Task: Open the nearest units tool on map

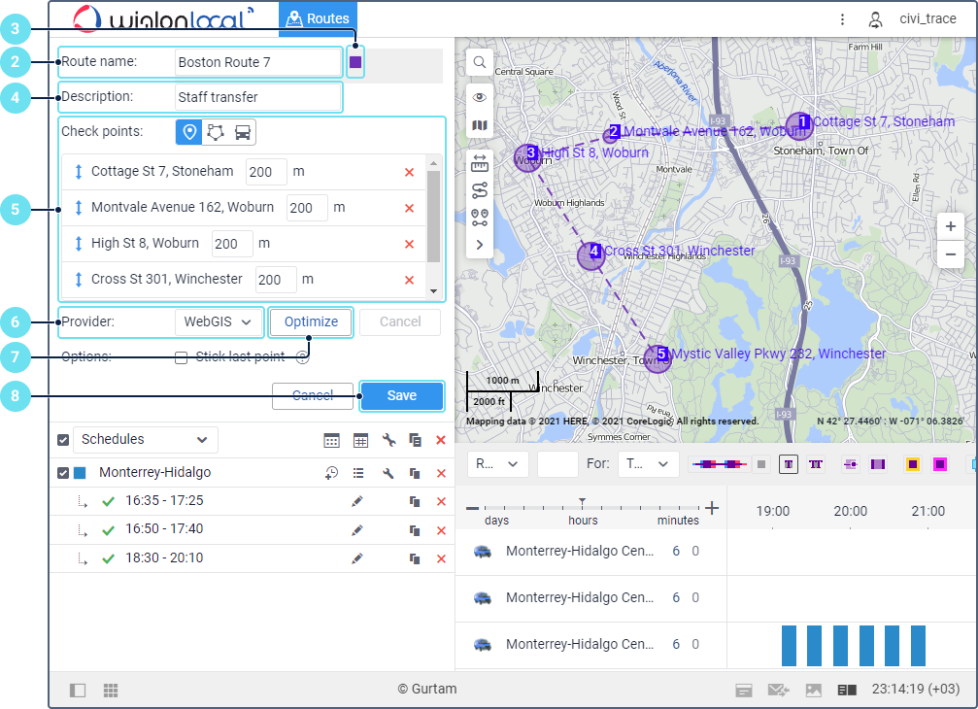Action: click(x=479, y=218)
